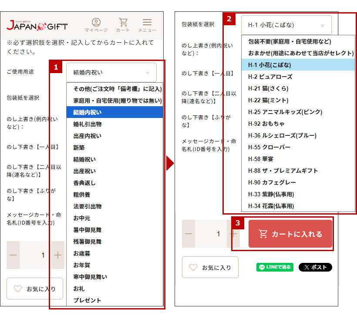Select H-2 ピュアローズ wrapping paper
357x326 pixels.
point(270,77)
